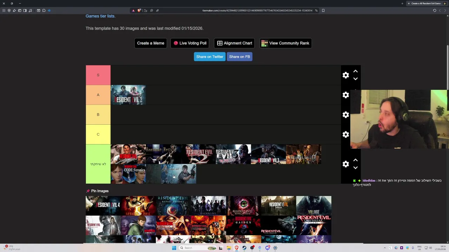Click the shield icon in browser toolbar

[x=9, y=10]
